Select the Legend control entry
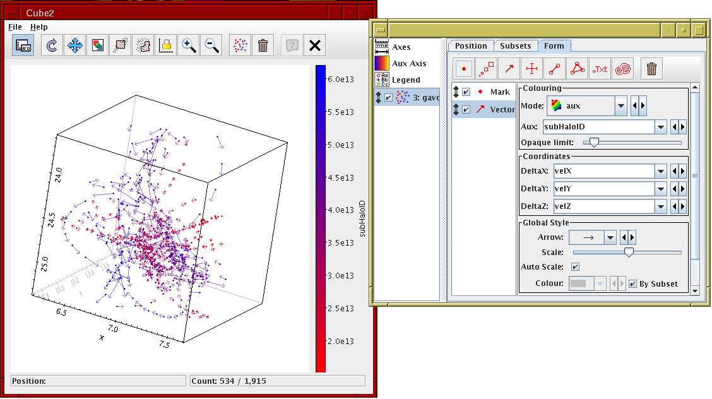Viewport: 712px width, 399px height. point(405,80)
